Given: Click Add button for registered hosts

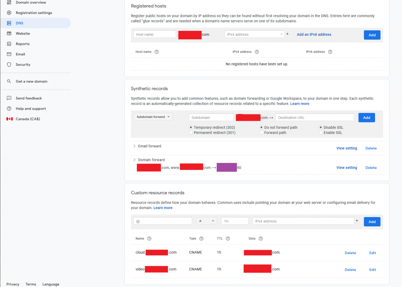Looking at the screenshot, I should (372, 35).
